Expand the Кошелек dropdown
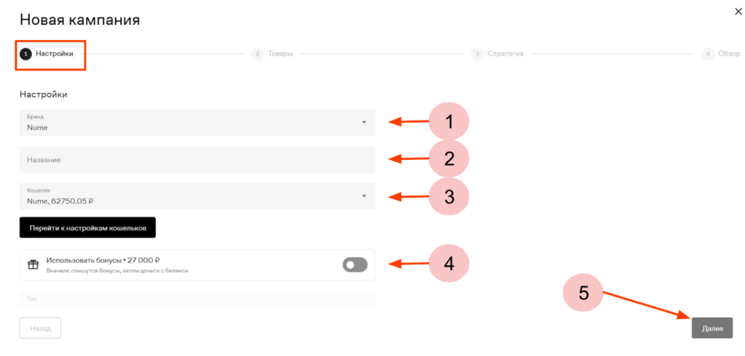Viewport: 745px width, 356px height. [x=196, y=196]
